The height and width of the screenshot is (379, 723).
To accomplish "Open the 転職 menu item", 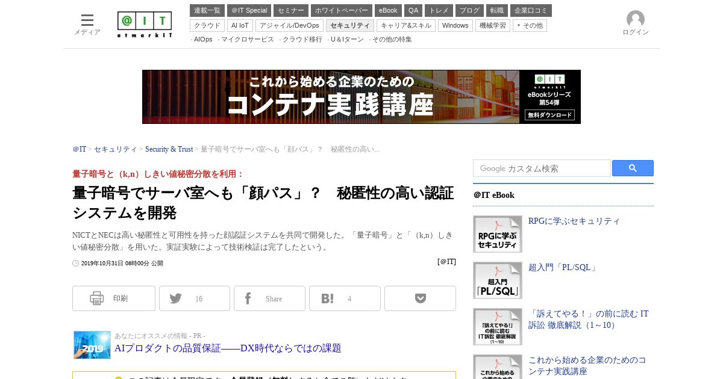I will [497, 10].
